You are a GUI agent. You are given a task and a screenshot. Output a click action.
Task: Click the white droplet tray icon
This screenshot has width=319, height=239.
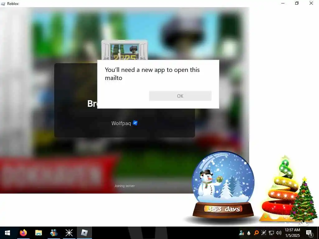coord(249,233)
